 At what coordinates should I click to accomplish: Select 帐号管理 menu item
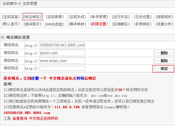click(x=99, y=17)
